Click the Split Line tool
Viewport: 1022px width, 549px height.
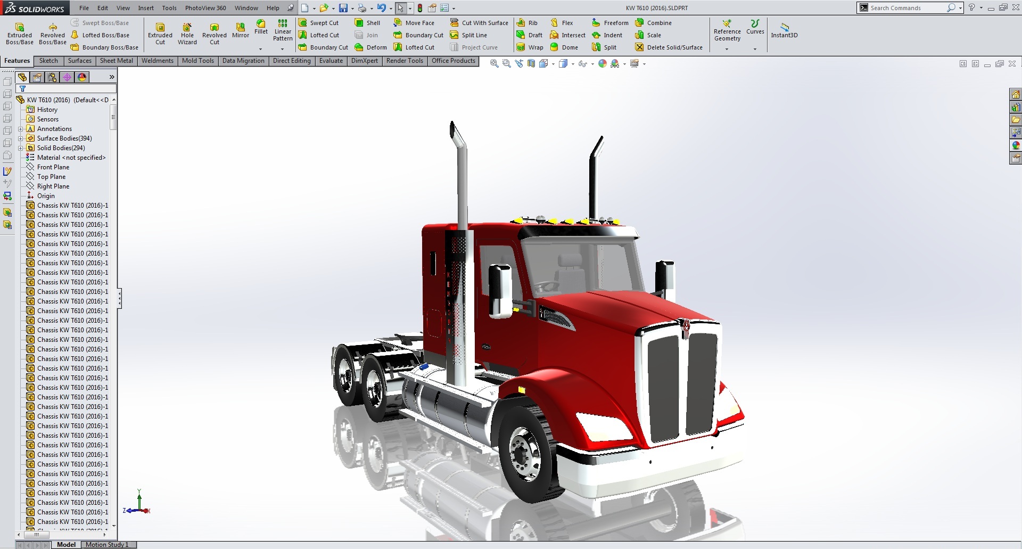pos(468,35)
